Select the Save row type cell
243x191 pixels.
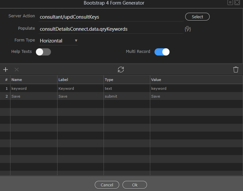(127, 96)
